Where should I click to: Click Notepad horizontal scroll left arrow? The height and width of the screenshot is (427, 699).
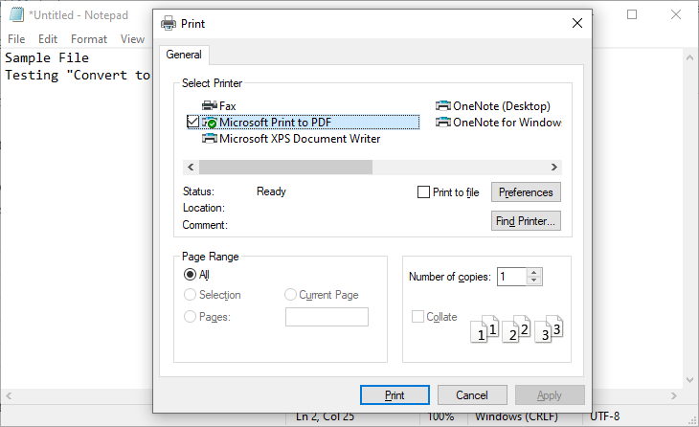[x=9, y=395]
